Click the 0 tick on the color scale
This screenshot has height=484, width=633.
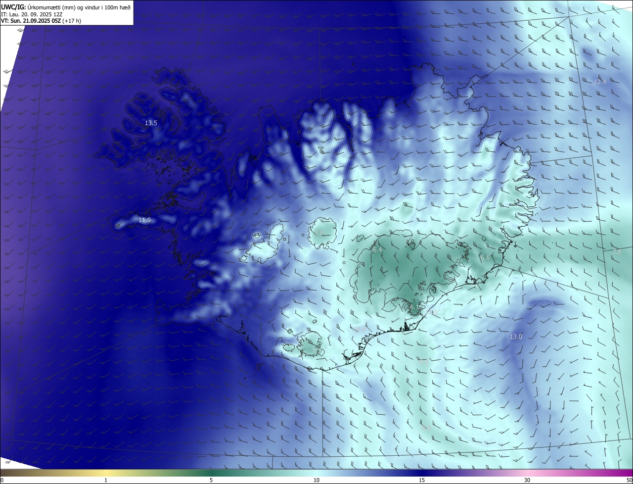[2, 480]
